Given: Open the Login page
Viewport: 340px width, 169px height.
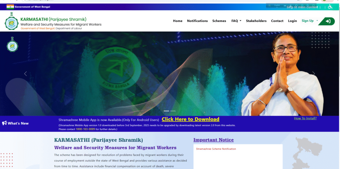Looking at the screenshot, I should tap(292, 21).
